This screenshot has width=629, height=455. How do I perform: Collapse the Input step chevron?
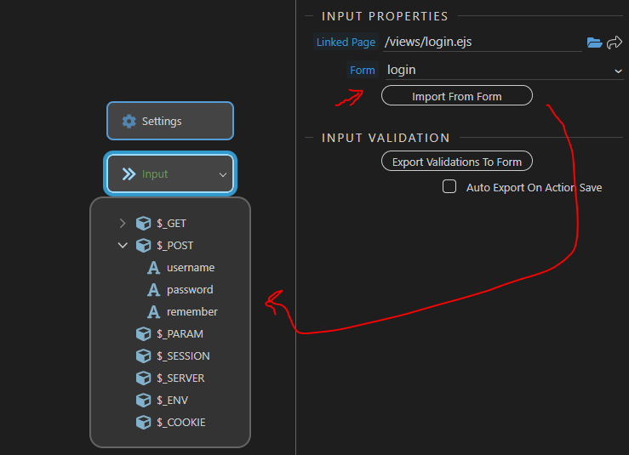pyautogui.click(x=223, y=175)
